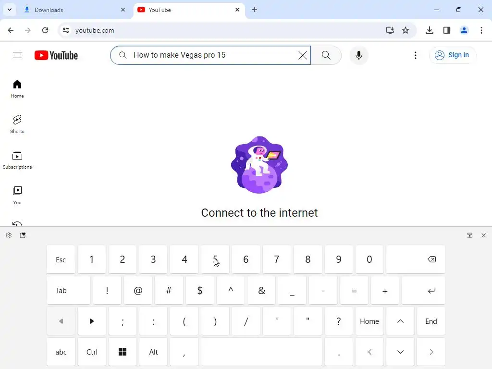
Task: Toggle the Chrome side panel
Action: pos(447,30)
